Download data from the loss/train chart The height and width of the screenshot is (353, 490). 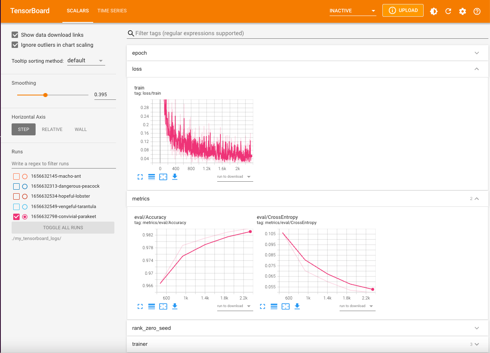point(175,177)
